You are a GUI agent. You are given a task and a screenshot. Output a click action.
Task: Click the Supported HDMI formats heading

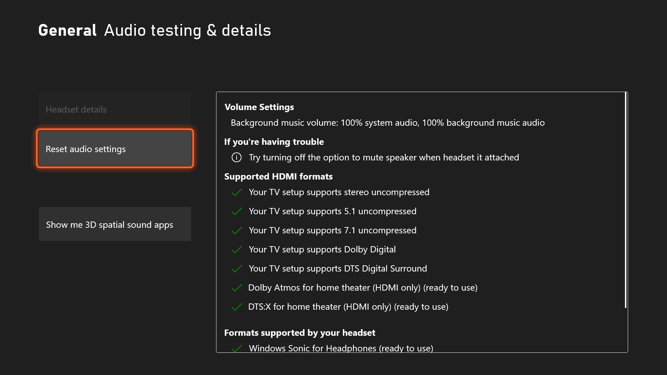[x=278, y=176]
